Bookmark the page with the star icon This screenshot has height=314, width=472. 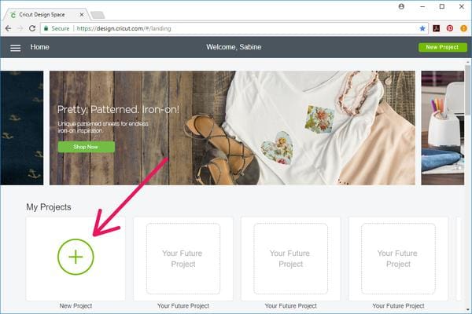click(422, 28)
